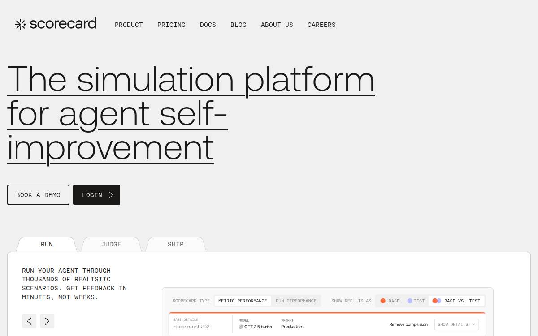Click the scorecard logo
538x336 pixels.
[x=56, y=24]
